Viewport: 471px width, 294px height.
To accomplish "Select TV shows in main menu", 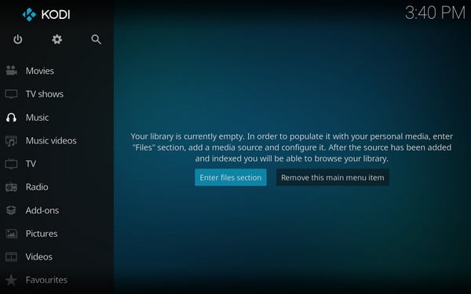I will tap(45, 94).
